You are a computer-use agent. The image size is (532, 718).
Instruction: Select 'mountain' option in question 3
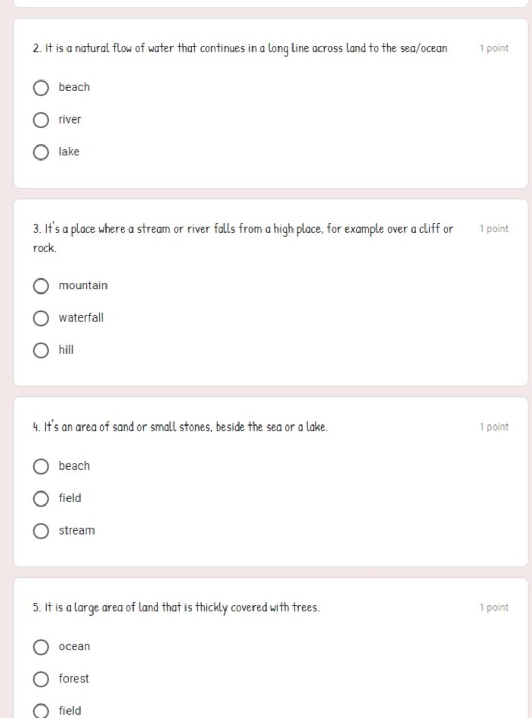[41, 286]
